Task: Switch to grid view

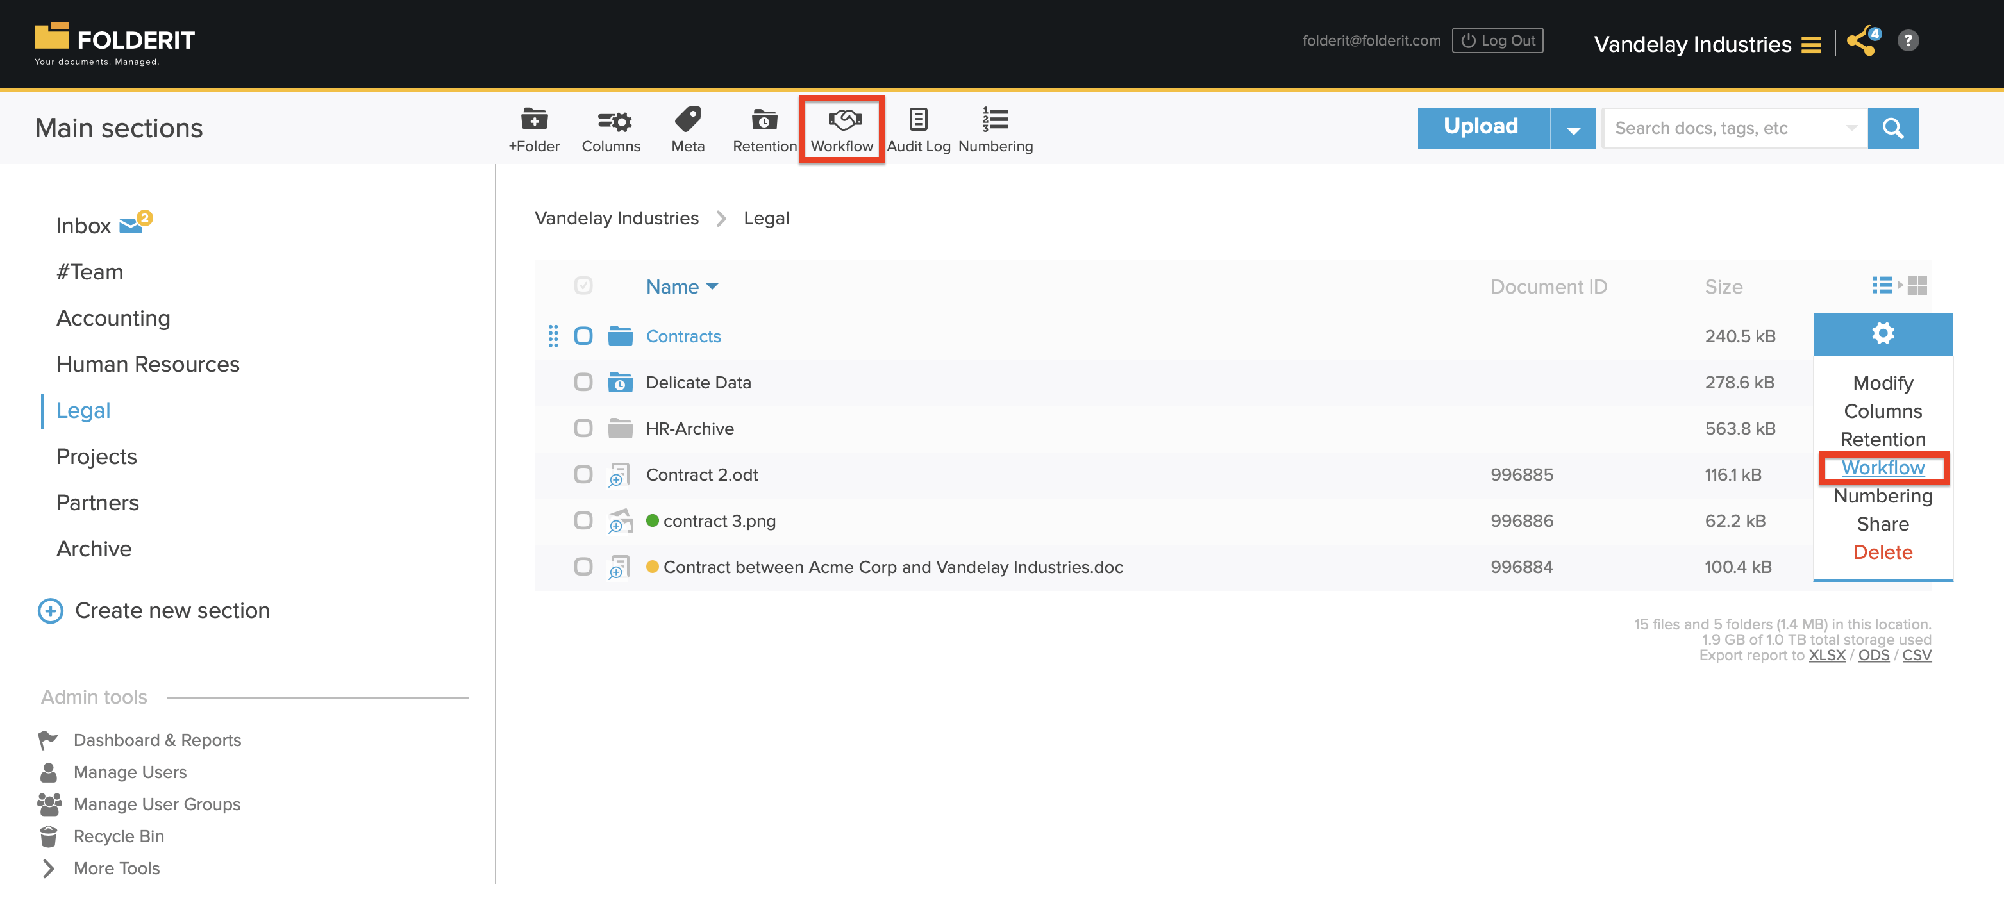Action: pos(1917,285)
